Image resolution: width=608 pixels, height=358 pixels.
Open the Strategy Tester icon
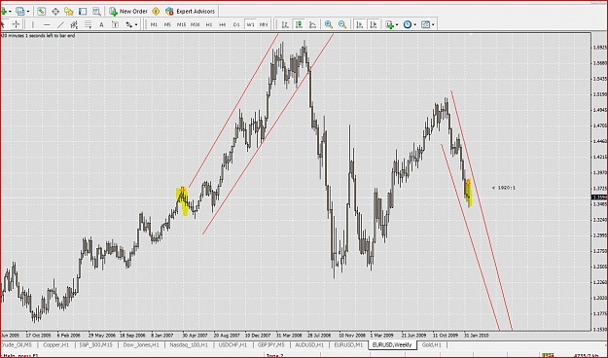pos(96,12)
